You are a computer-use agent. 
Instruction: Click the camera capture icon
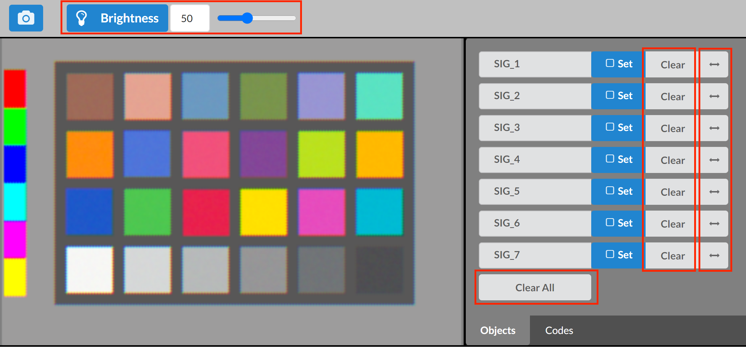click(x=25, y=17)
